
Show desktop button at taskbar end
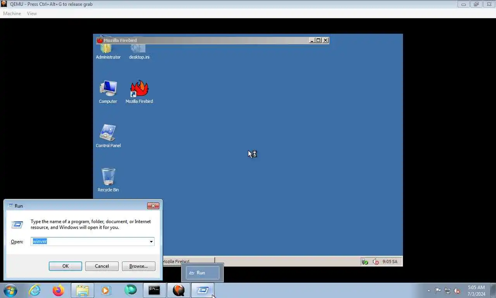pos(493,290)
